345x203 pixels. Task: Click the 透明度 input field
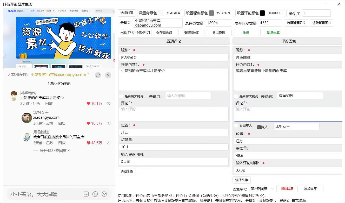coord(316,13)
